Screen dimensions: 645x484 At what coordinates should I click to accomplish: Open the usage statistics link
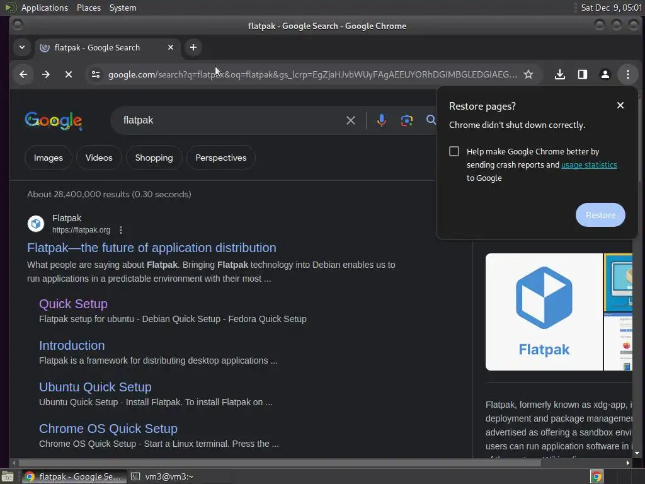point(589,164)
